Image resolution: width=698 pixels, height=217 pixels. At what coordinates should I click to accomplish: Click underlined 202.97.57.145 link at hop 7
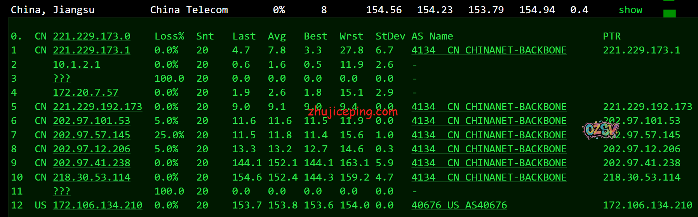[92, 135]
